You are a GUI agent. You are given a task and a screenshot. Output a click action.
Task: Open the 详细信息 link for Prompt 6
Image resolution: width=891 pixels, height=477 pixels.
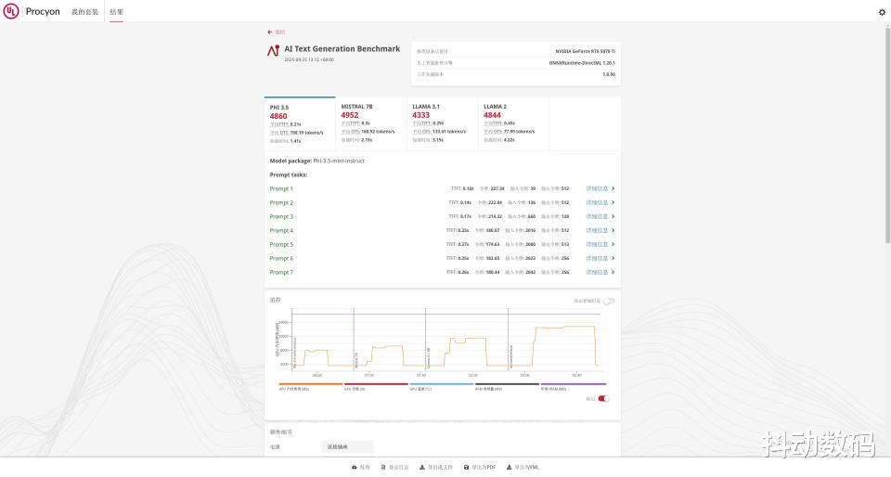[597, 258]
